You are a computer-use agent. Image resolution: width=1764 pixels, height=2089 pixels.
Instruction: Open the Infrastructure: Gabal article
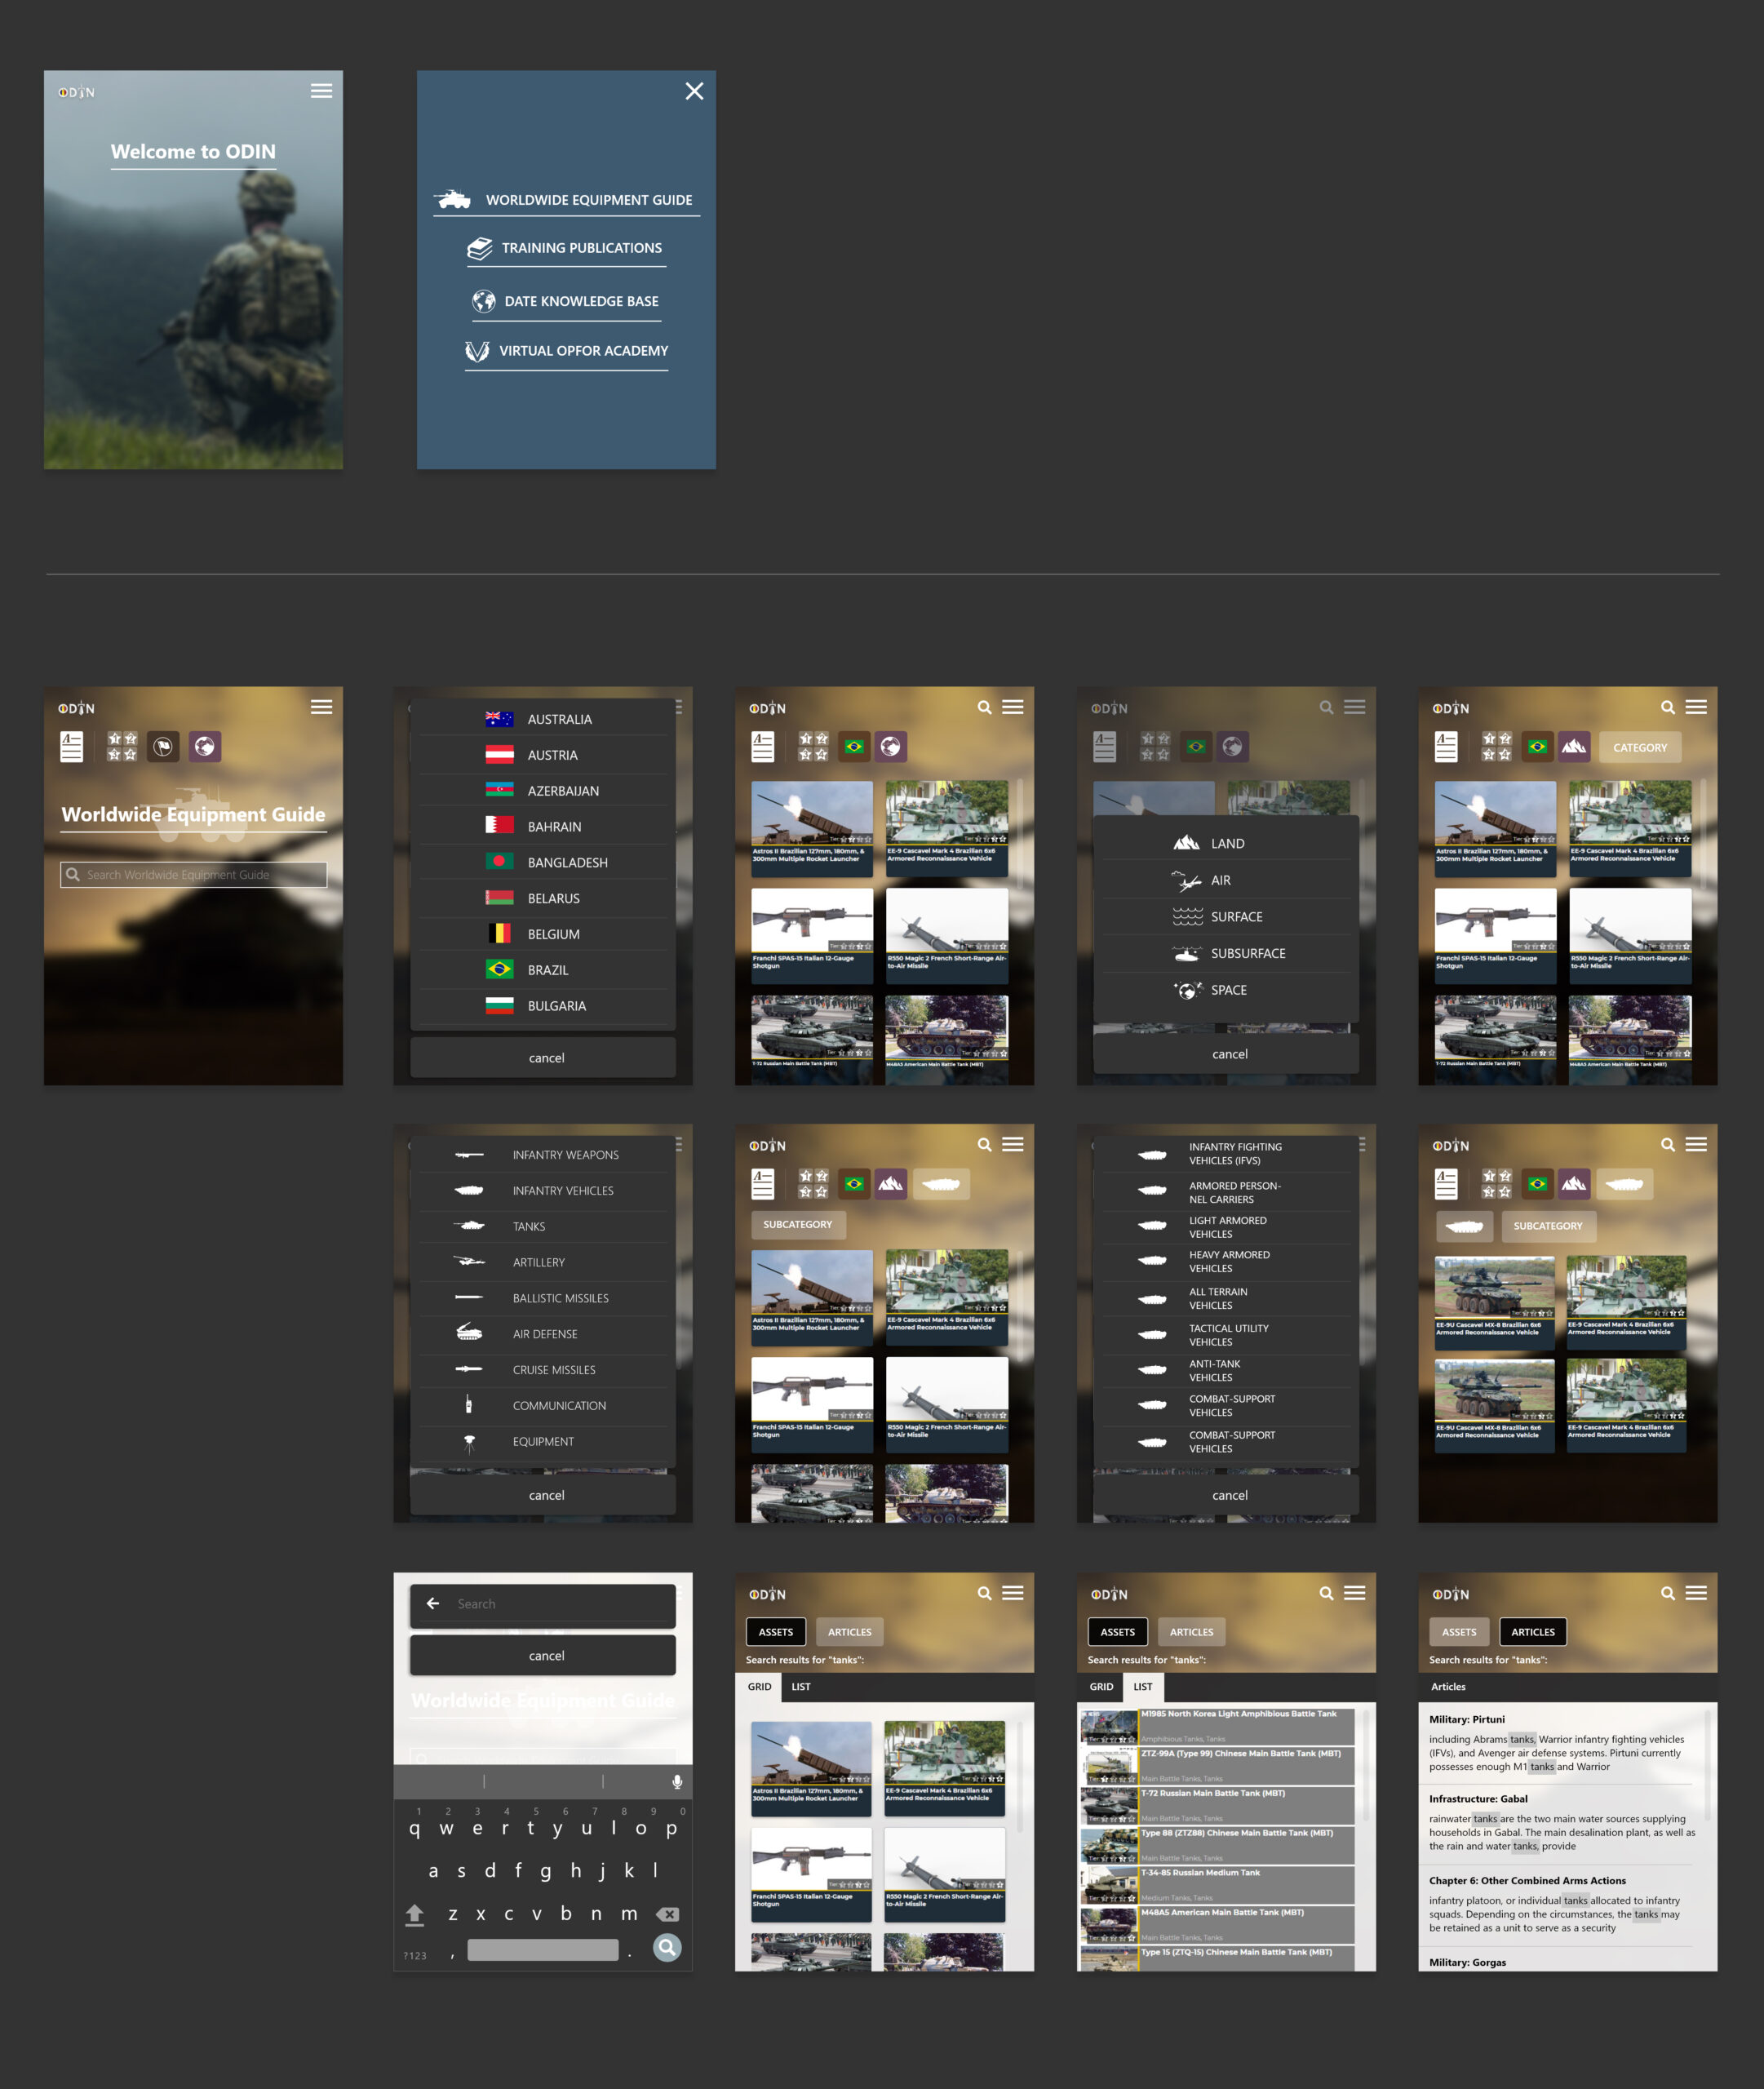pos(1560,1823)
